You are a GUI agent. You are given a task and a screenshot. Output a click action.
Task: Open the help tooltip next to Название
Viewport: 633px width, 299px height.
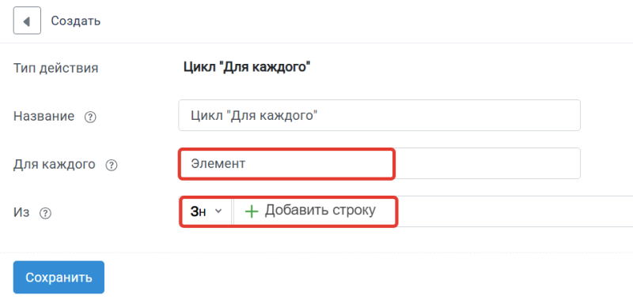tap(90, 118)
